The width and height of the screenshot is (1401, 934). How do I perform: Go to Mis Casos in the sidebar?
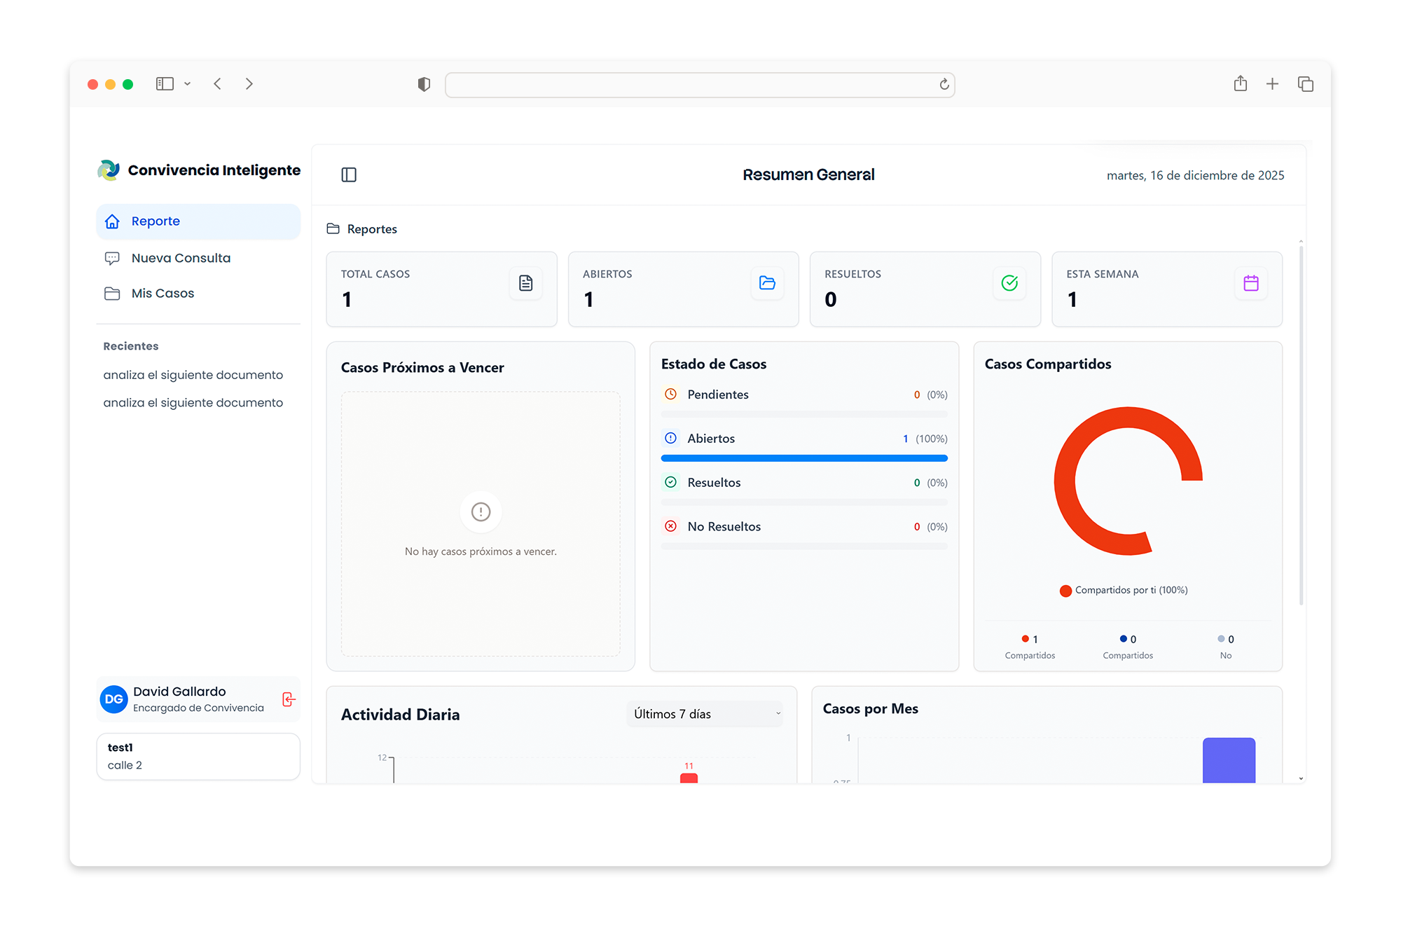[163, 293]
